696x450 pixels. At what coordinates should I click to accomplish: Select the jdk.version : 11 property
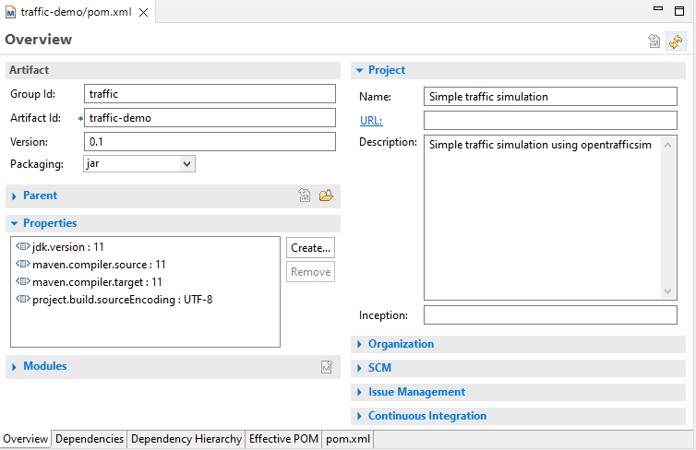point(68,247)
